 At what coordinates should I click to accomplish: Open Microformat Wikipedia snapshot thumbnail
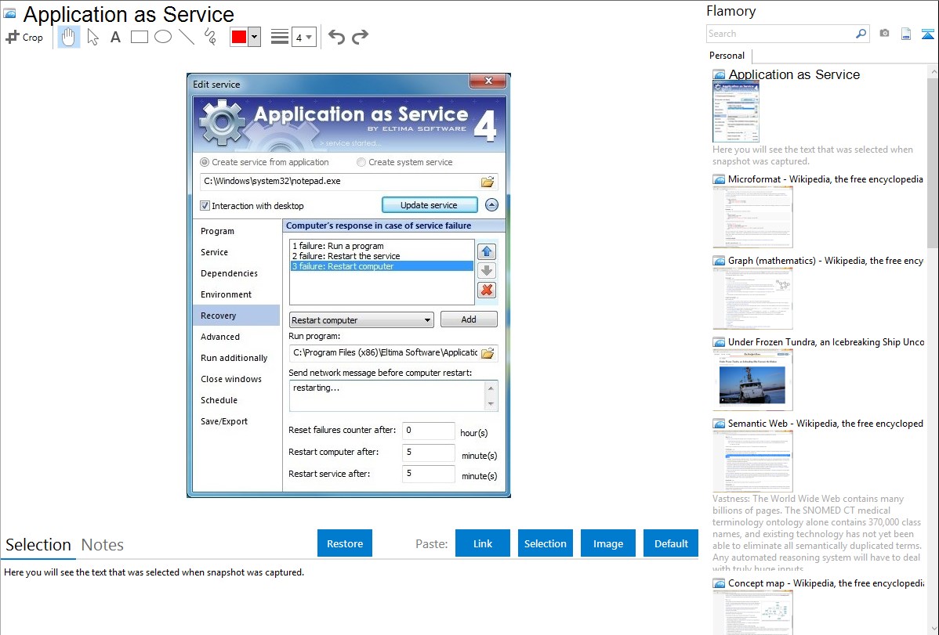tap(752, 217)
